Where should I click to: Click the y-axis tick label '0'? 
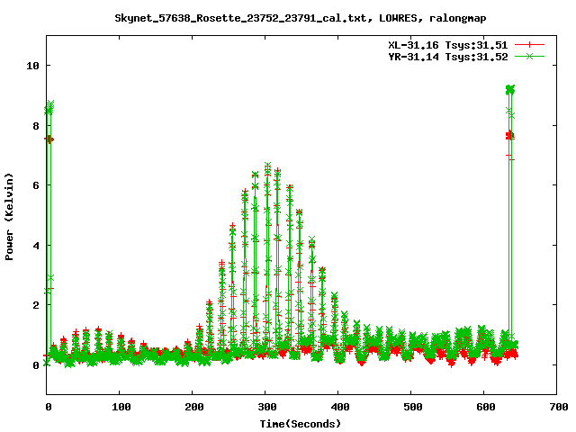36,365
